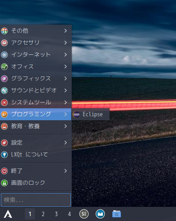The width and height of the screenshot is (176, 221).
Task: Focus the 検索 search field
Action: [36, 200]
